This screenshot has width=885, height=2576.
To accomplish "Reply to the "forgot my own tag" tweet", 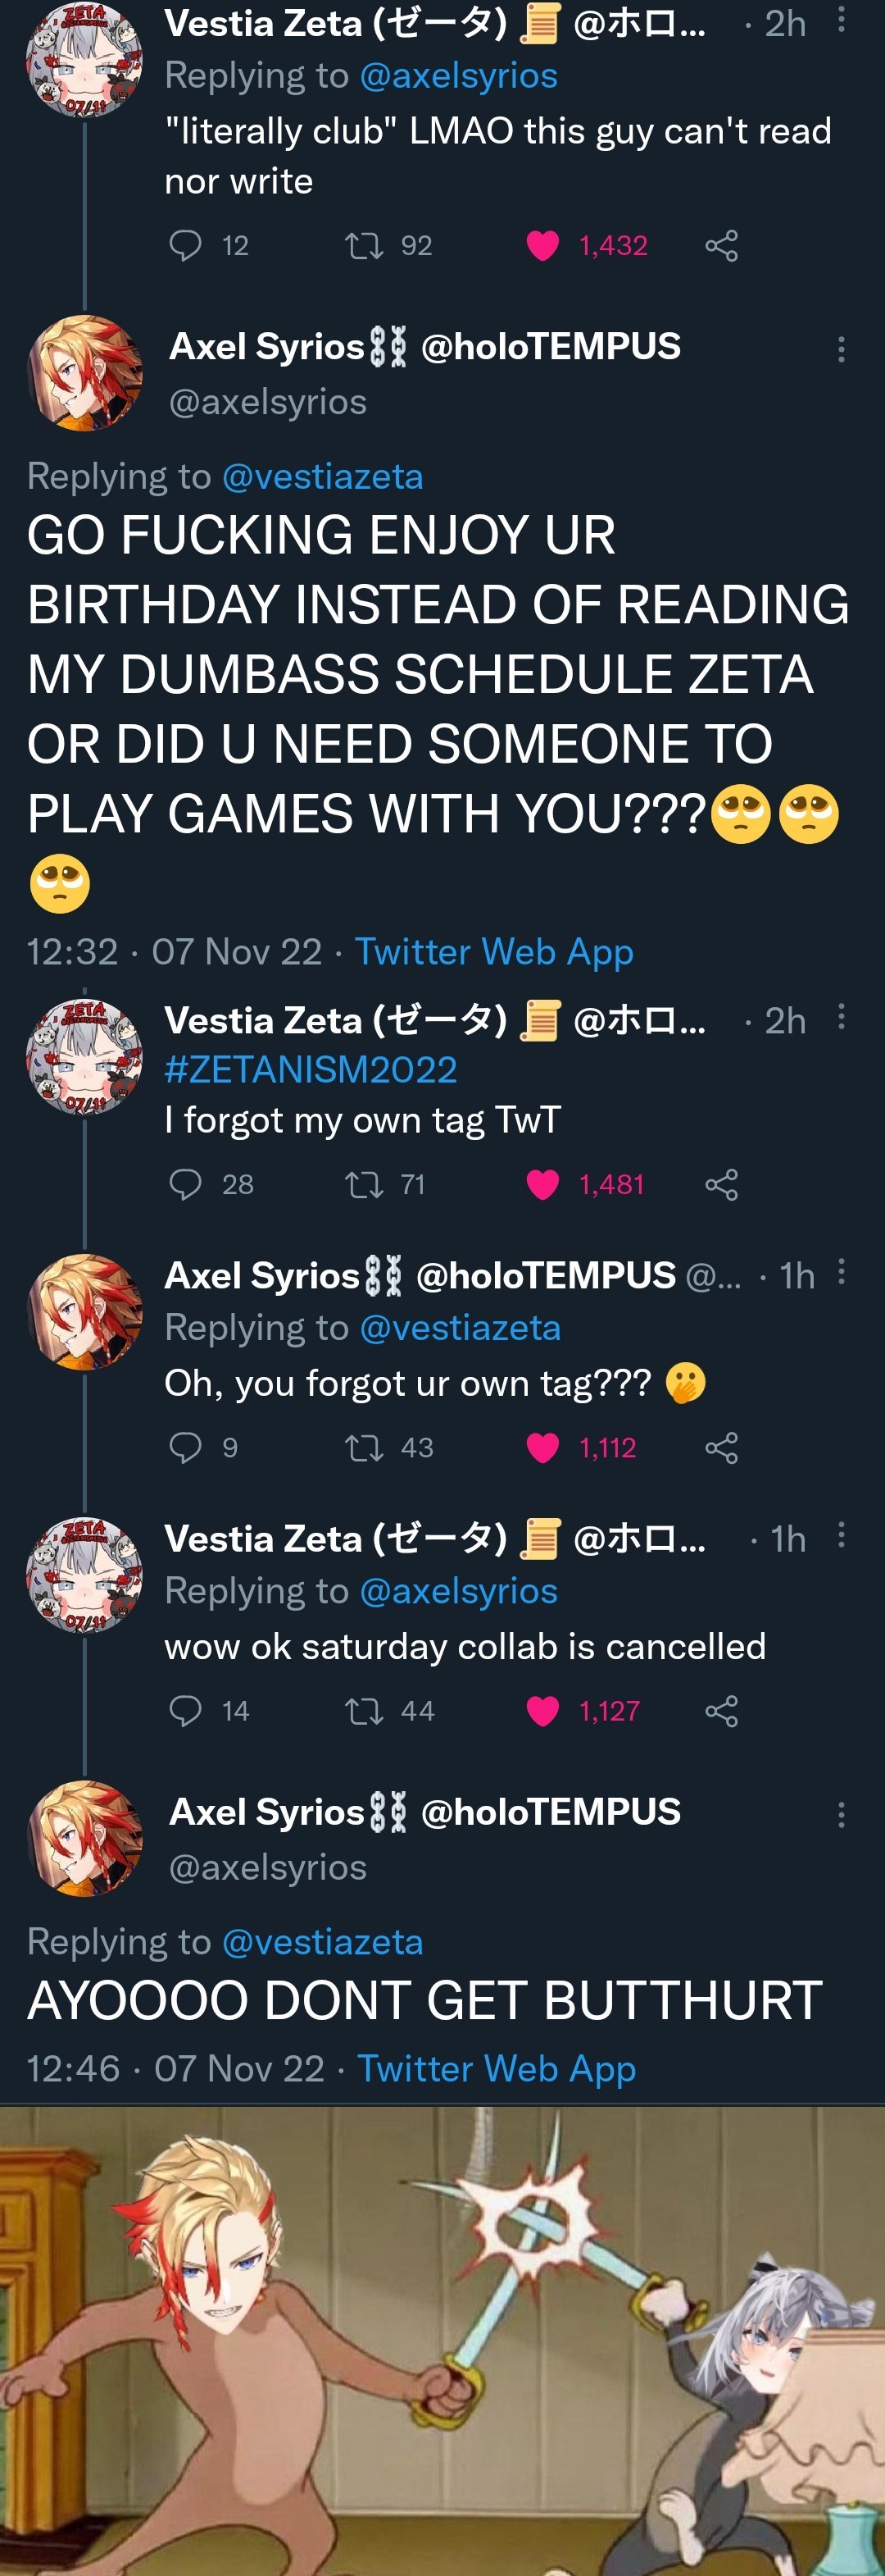I will (x=186, y=1184).
